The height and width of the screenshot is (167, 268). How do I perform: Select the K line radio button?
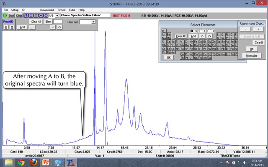(x=192, y=31)
